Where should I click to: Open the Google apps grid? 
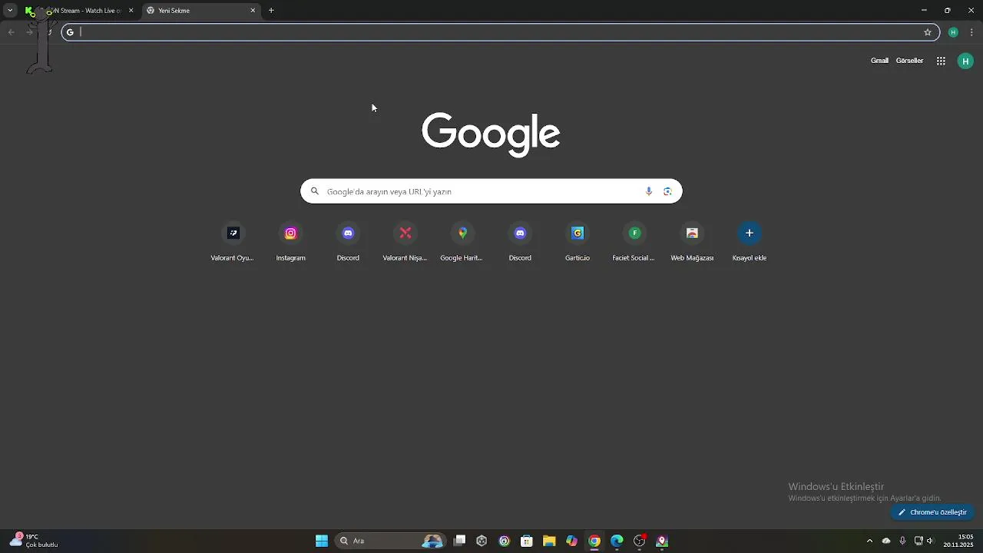[941, 61]
